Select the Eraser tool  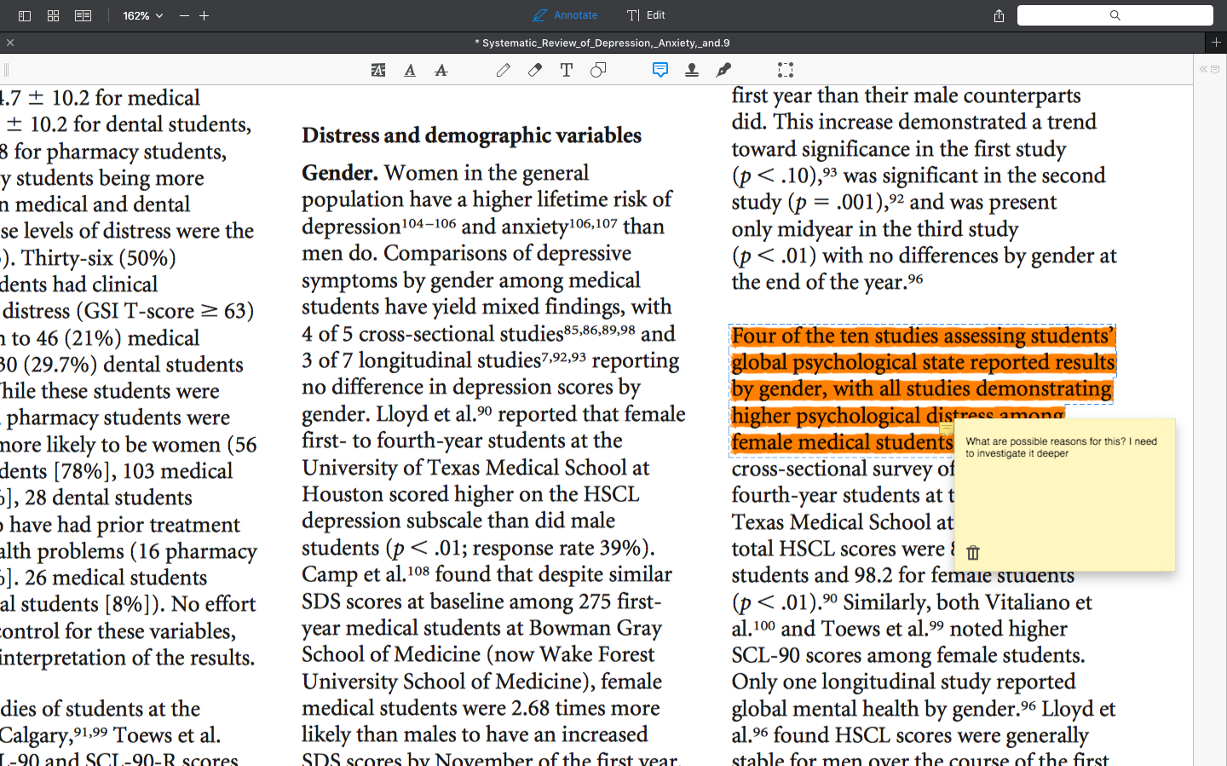(535, 70)
